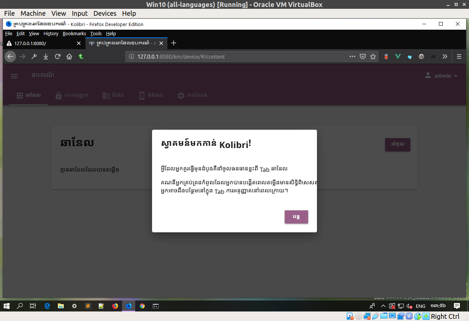Image resolution: width=469 pixels, height=321 pixels.
Task: Switch to the 127.0.0.1:8080/ browser tab
Action: 43,43
